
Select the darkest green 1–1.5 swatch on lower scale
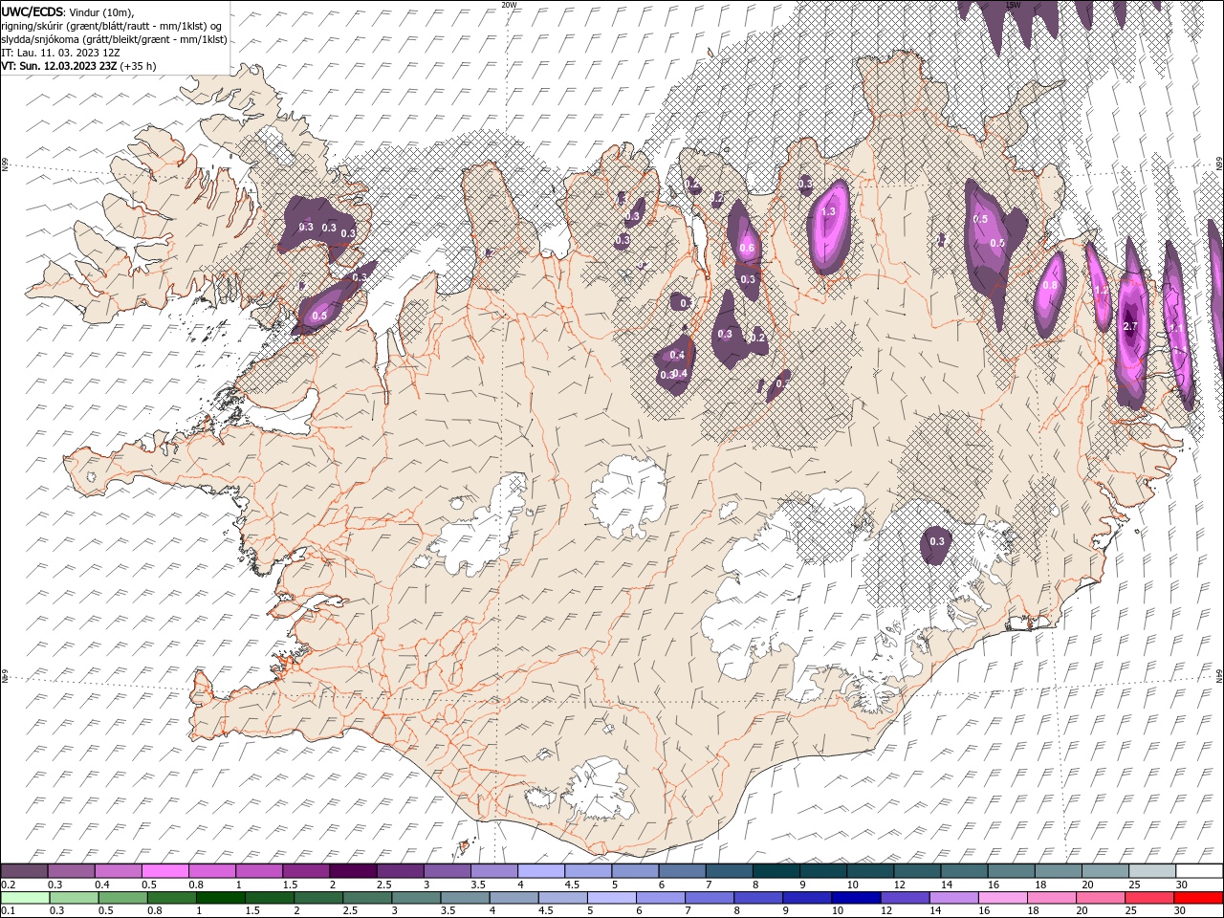click(221, 898)
